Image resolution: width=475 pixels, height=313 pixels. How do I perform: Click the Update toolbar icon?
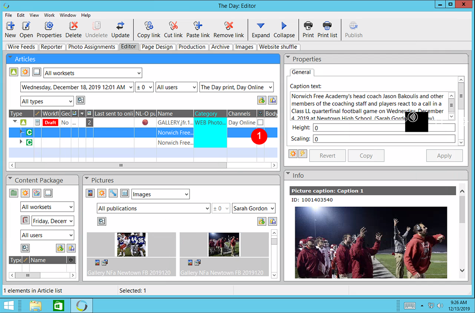pos(120,30)
